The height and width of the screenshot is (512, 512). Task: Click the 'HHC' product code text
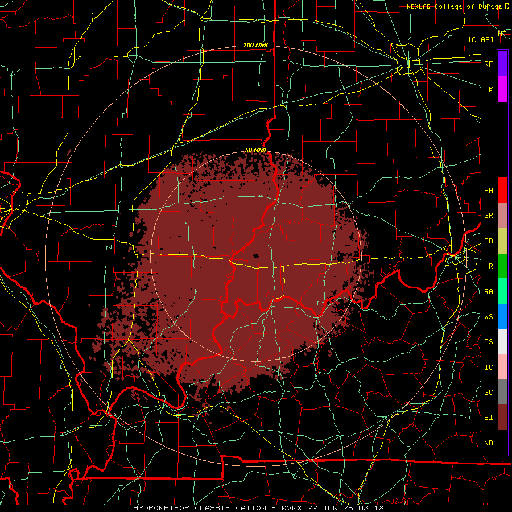(x=499, y=34)
